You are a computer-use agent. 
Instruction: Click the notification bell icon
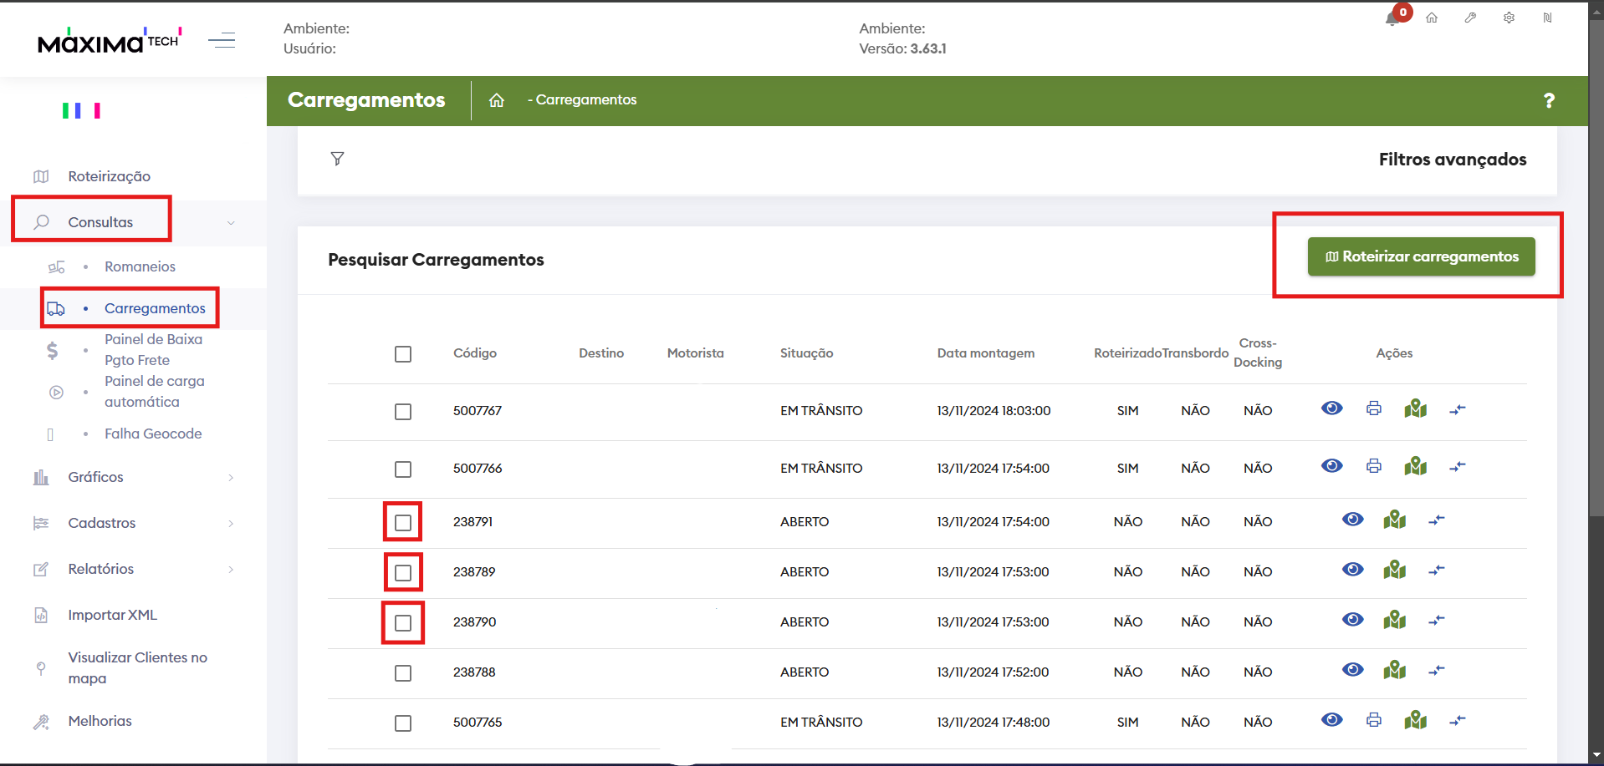point(1392,18)
